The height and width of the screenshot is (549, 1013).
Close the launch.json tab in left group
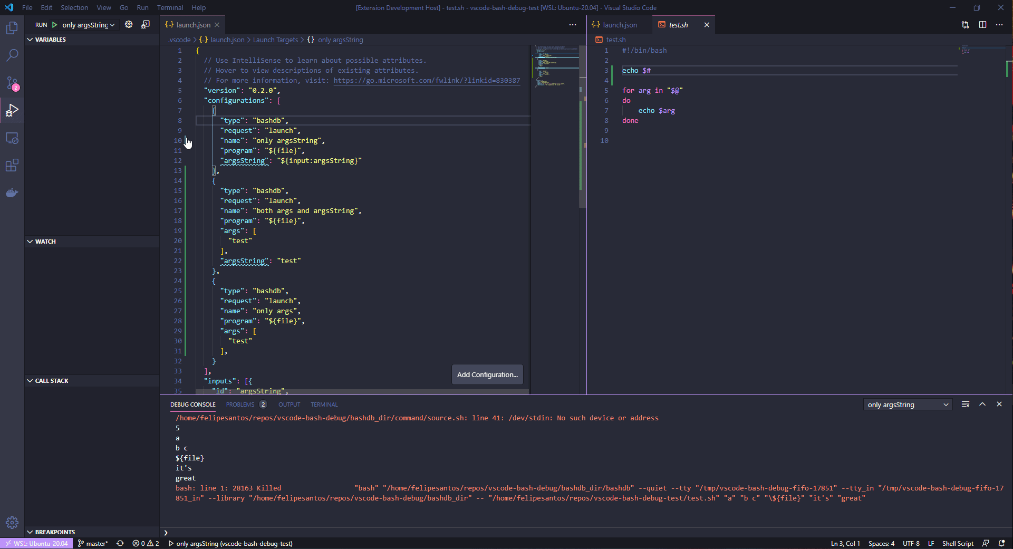(217, 25)
